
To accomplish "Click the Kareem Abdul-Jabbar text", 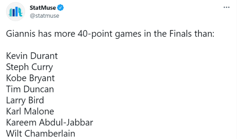I will coord(50,122).
